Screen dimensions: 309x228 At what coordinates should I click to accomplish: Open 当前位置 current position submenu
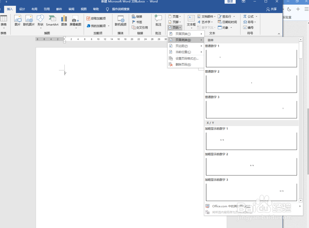tap(186, 52)
